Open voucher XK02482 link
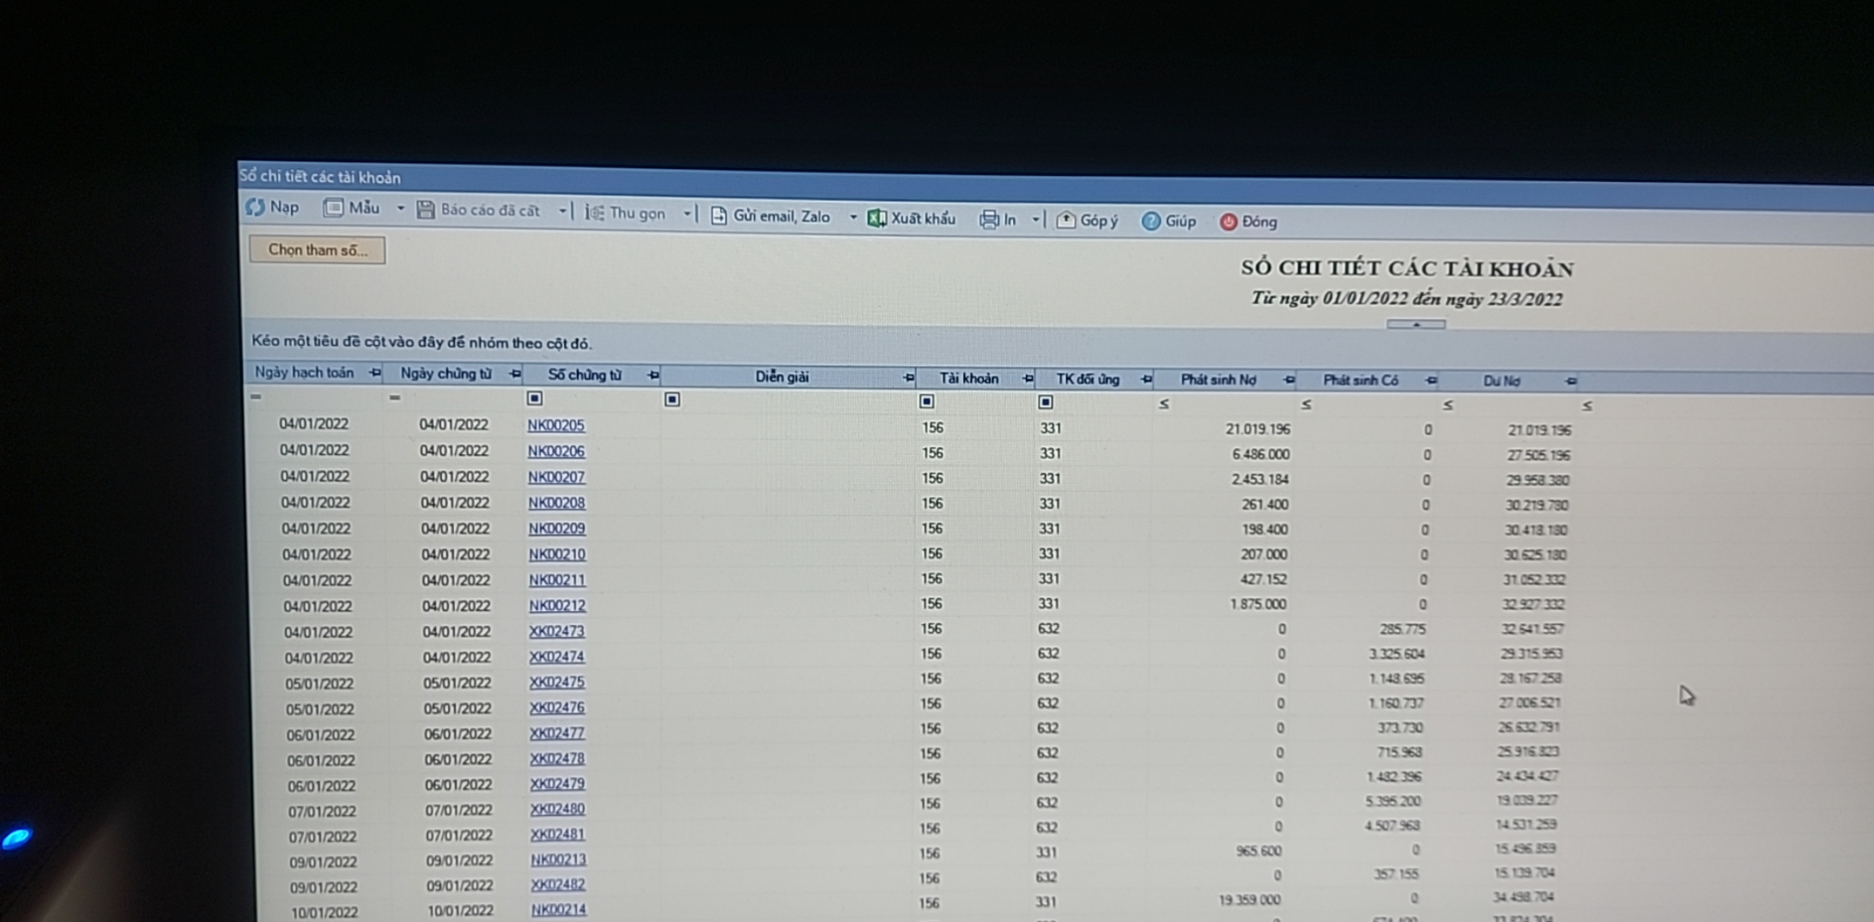Screen dimensions: 1874x922 [x=558, y=884]
